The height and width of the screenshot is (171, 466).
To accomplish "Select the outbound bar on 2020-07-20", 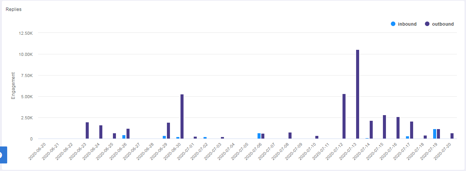I will pyautogui.click(x=452, y=136).
